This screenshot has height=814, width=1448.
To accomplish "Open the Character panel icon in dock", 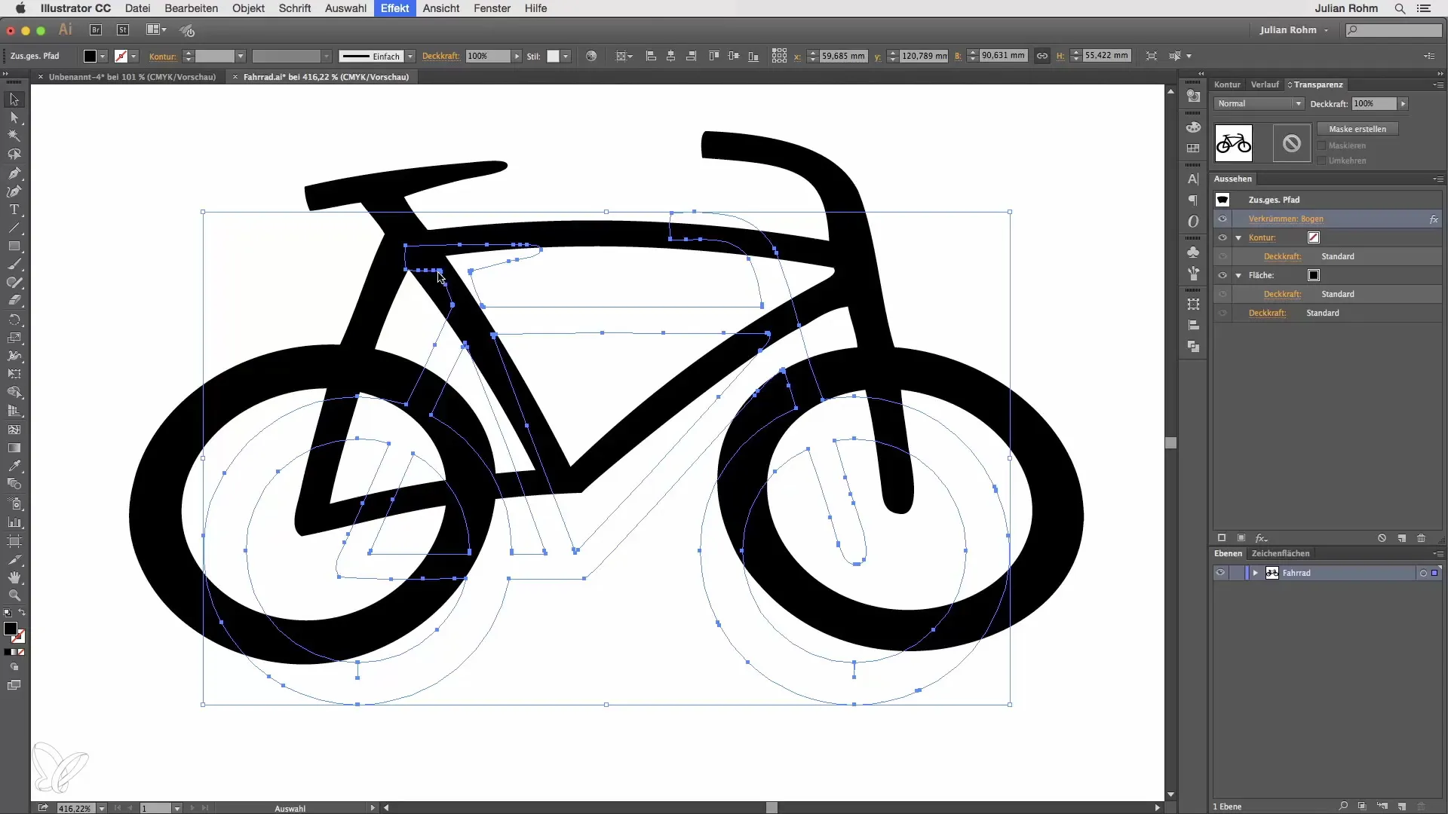I will (x=1193, y=179).
